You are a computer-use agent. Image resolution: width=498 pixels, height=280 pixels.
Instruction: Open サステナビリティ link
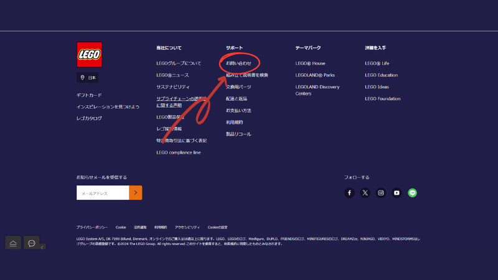pos(173,86)
